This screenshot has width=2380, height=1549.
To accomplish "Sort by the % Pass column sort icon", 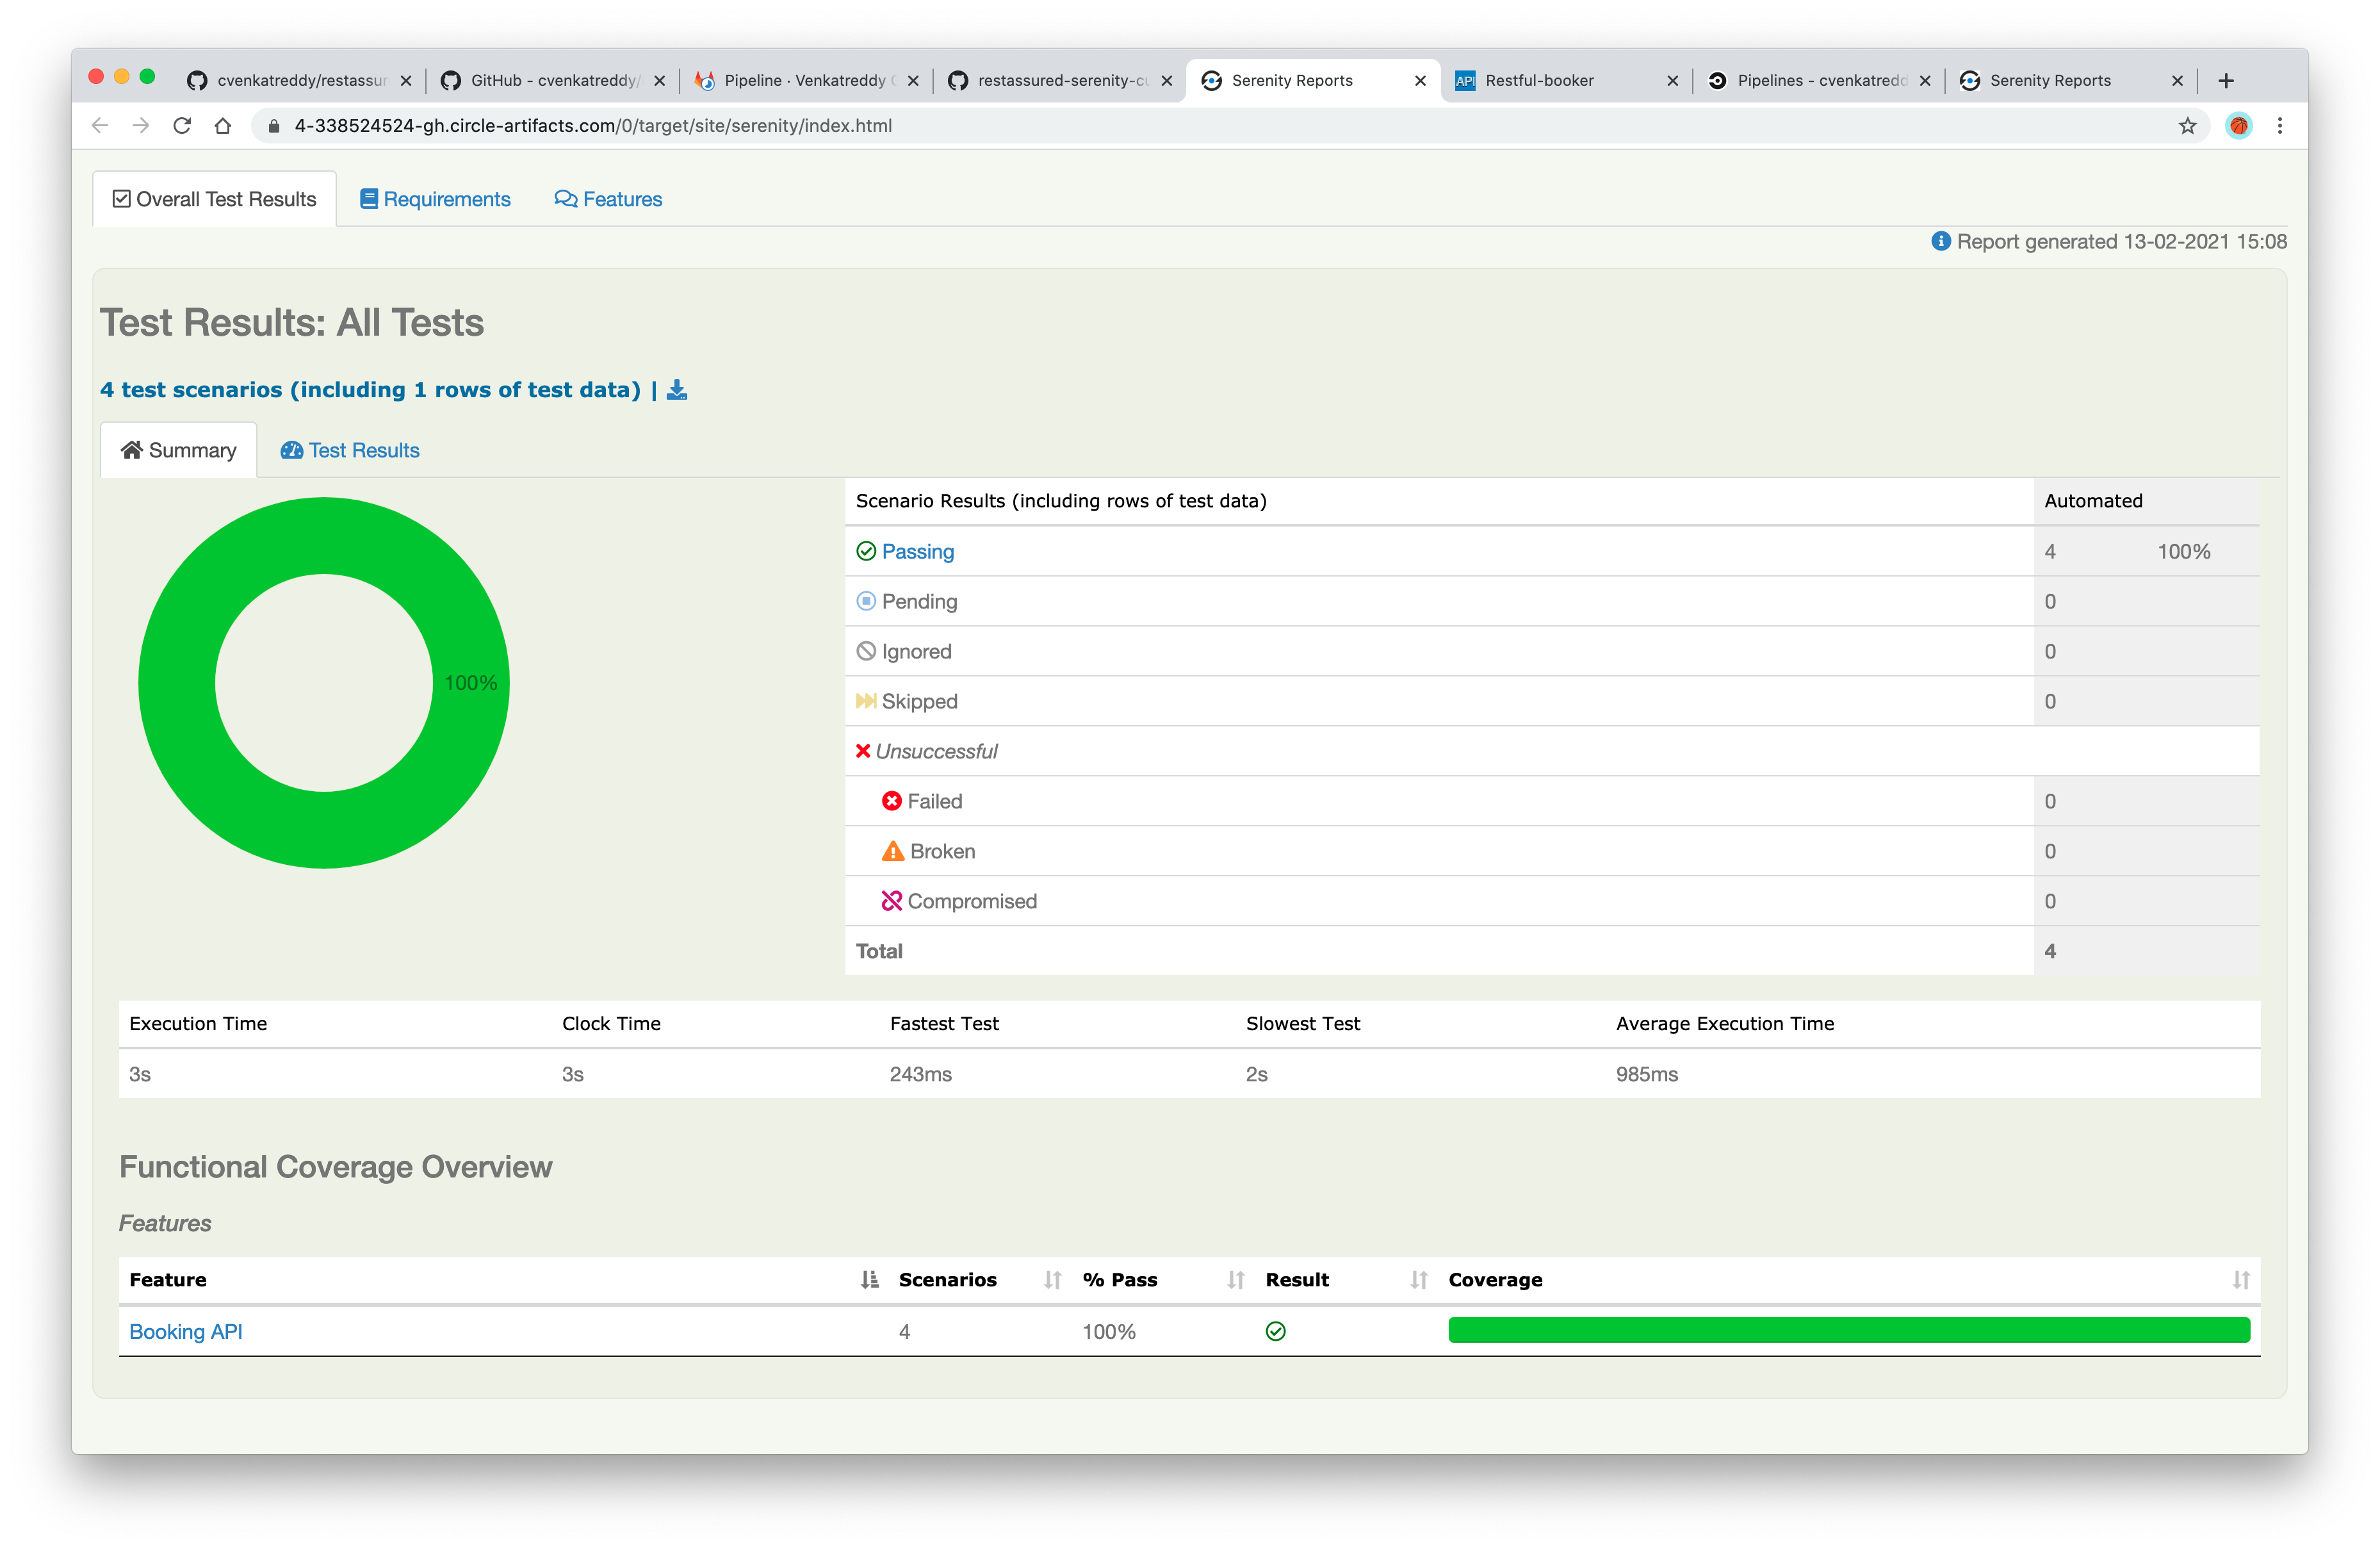I will point(1236,1280).
